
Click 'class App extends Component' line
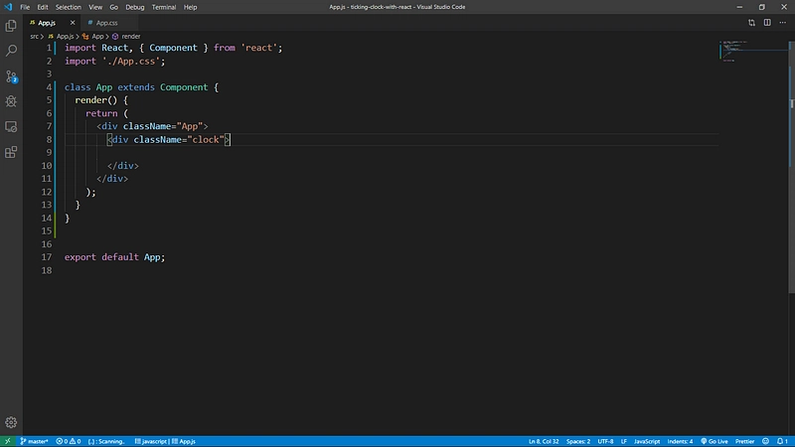[x=136, y=87]
